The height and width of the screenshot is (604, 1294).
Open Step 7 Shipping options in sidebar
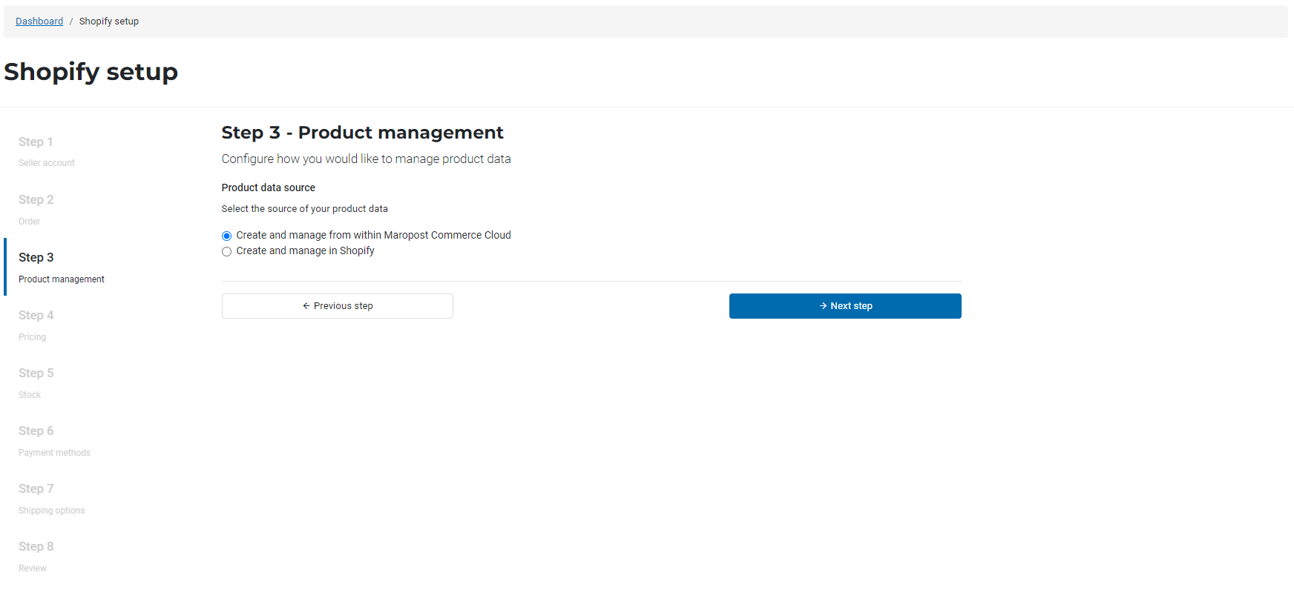51,498
